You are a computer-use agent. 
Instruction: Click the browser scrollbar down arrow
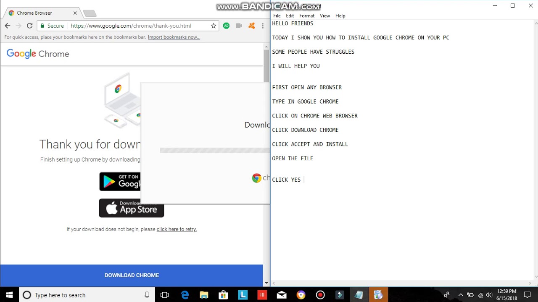[x=266, y=283]
